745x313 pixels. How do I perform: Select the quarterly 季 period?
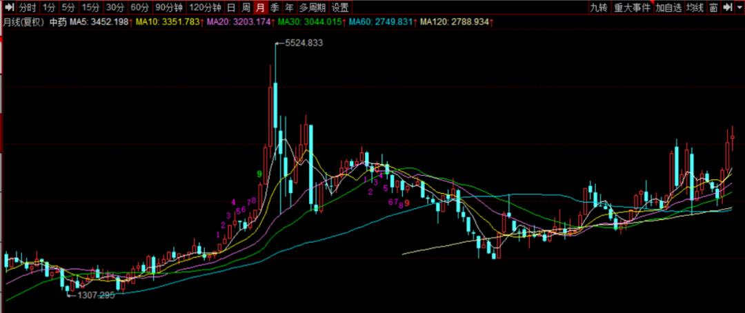(x=275, y=8)
